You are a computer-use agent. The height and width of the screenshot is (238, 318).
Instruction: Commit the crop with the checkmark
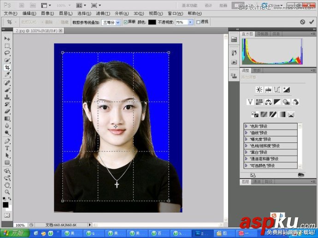coord(312,22)
